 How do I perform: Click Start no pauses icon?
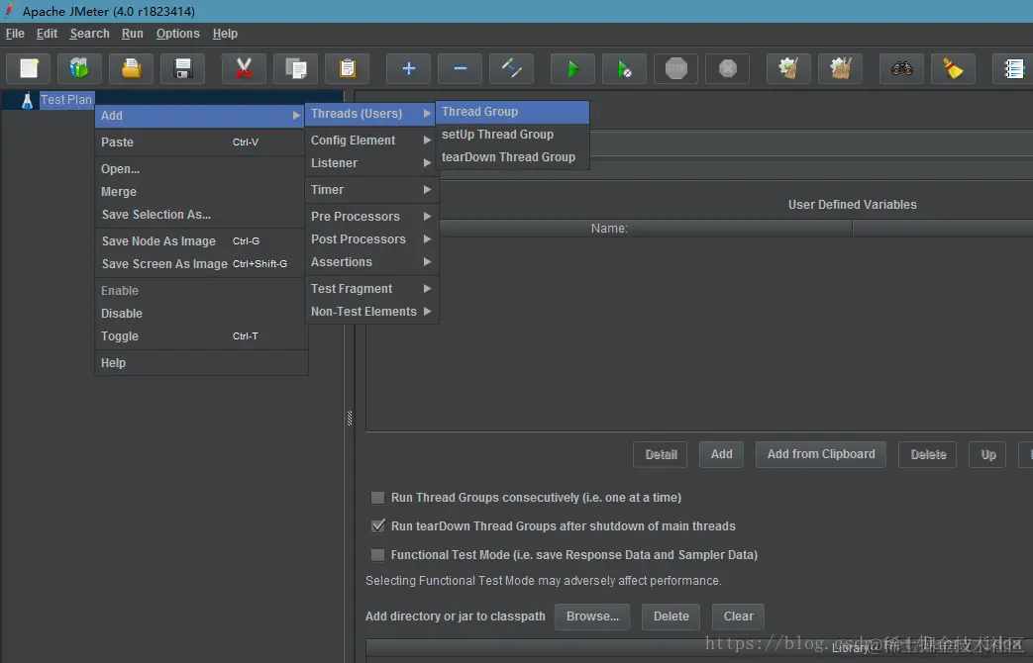(624, 68)
